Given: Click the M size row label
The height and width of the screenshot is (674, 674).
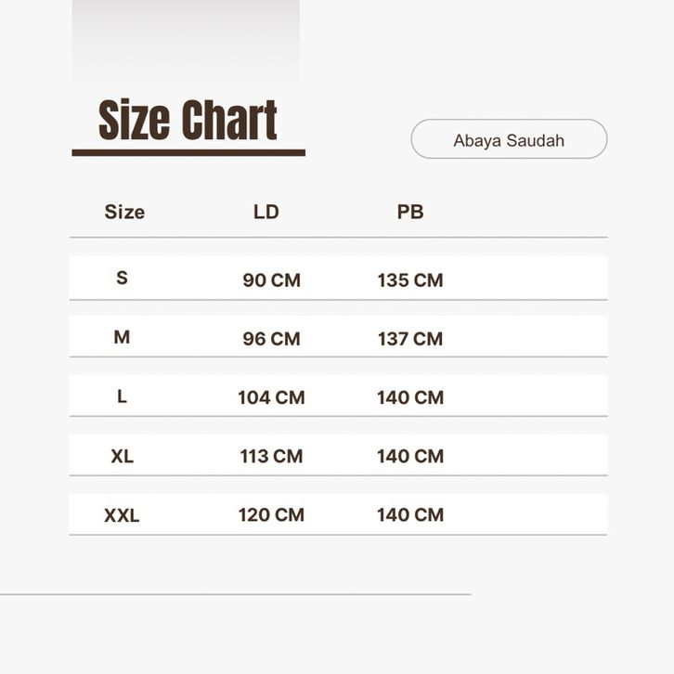Looking at the screenshot, I should (x=122, y=337).
